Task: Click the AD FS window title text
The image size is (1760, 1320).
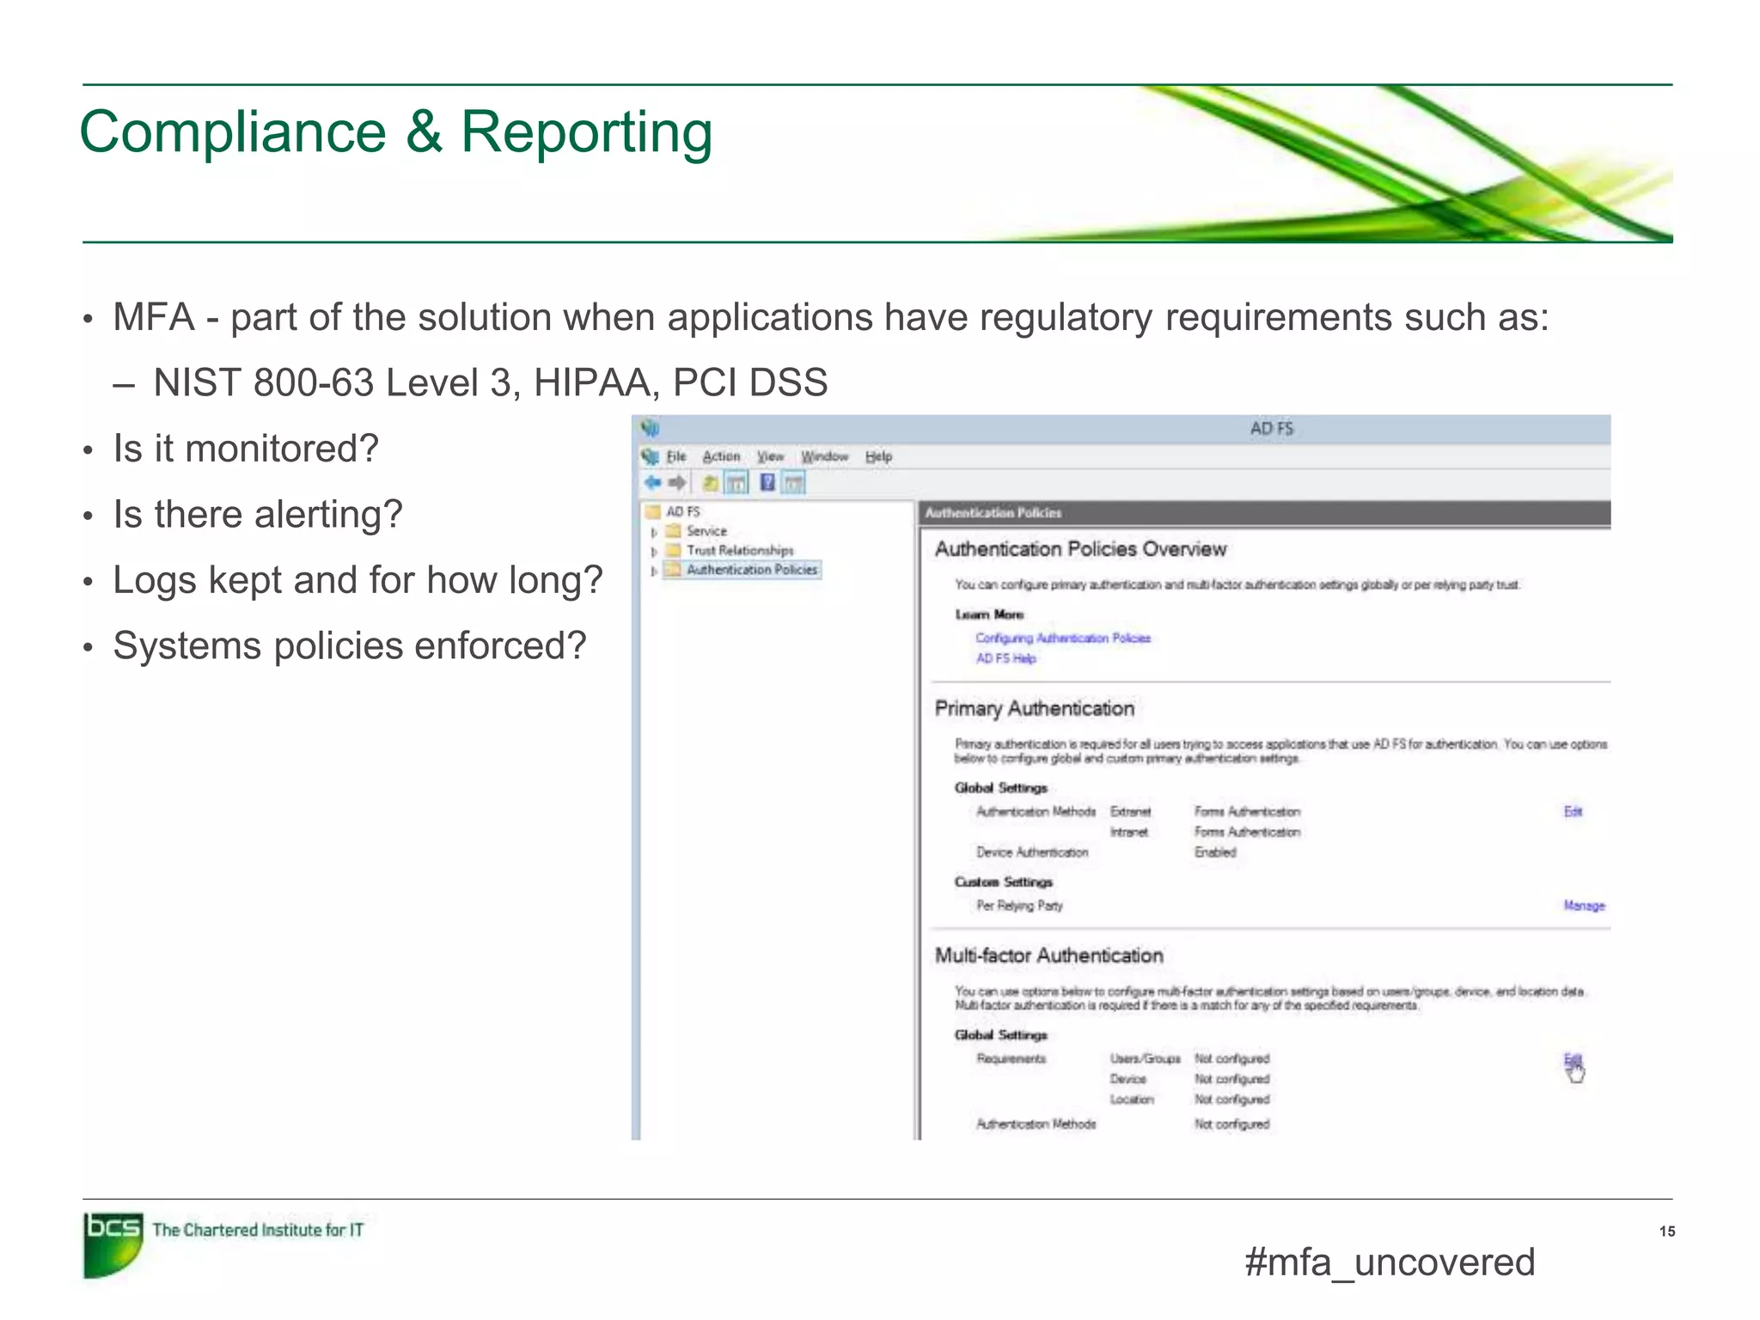Action: point(1271,428)
